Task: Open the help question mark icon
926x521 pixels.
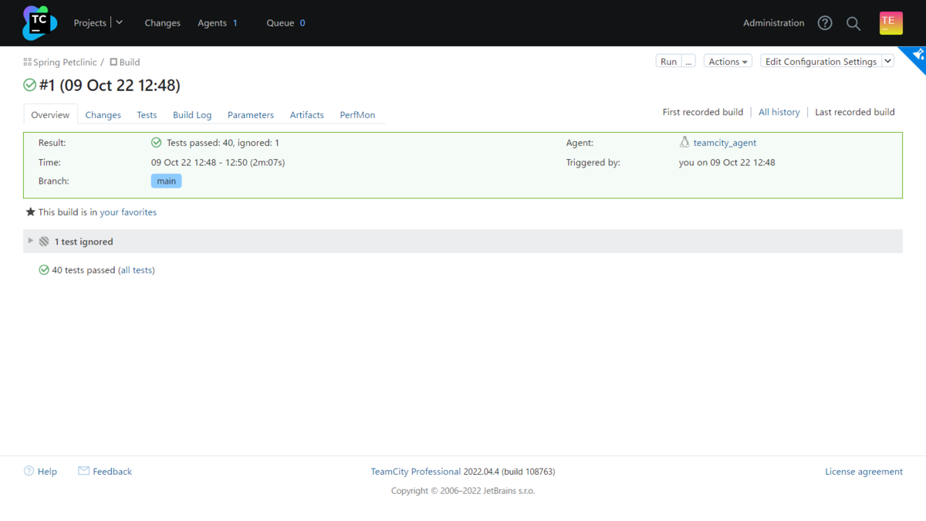Action: pos(825,23)
